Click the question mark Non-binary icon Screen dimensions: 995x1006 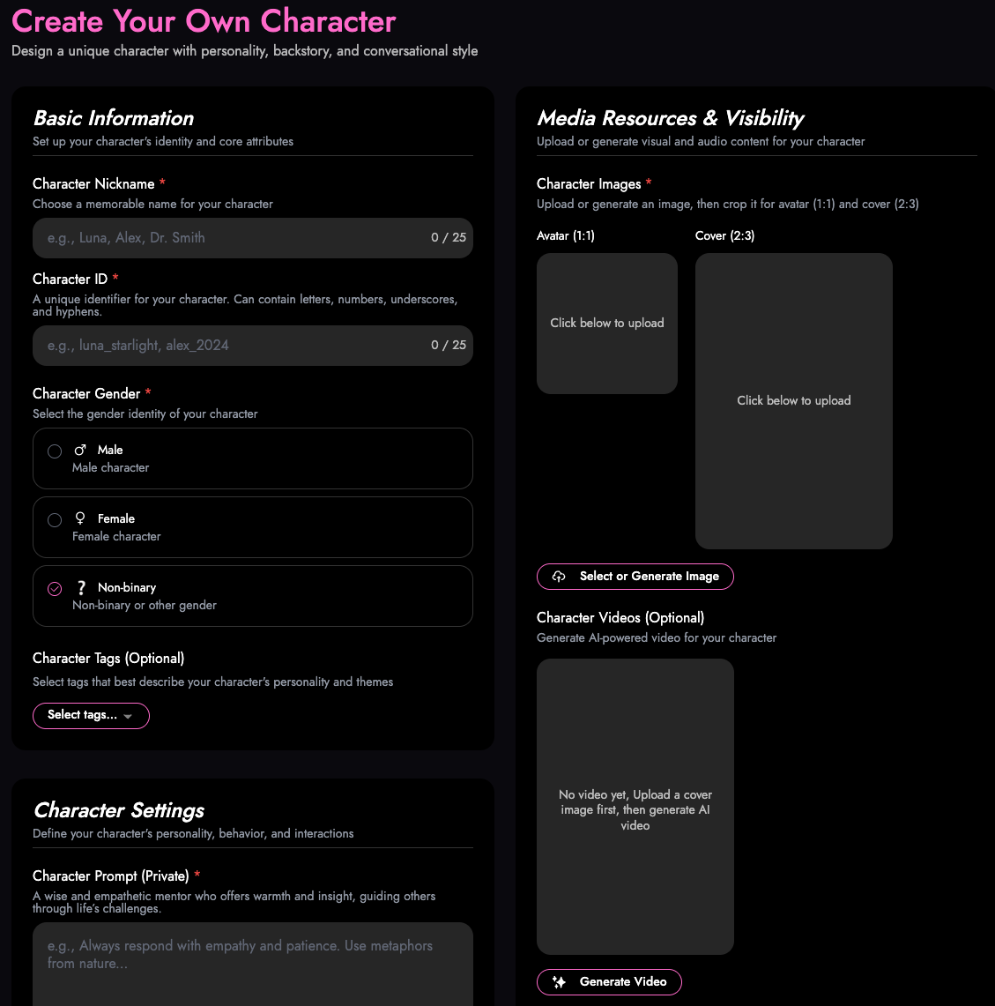pyautogui.click(x=81, y=587)
